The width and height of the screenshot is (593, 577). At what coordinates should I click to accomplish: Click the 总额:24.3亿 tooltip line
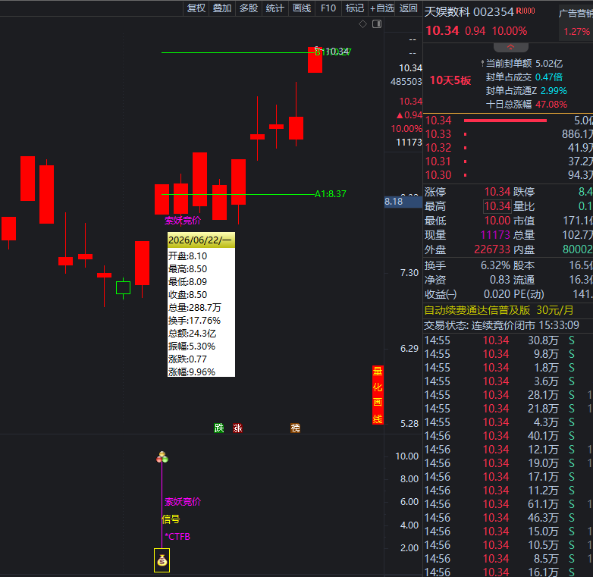tap(192, 334)
